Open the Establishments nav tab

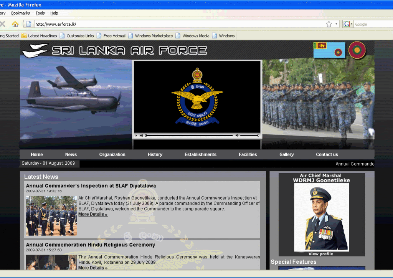(x=200, y=154)
